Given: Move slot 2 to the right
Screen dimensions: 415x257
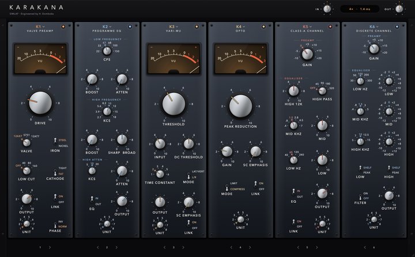Looking at the screenshot, I should (x=116, y=247).
